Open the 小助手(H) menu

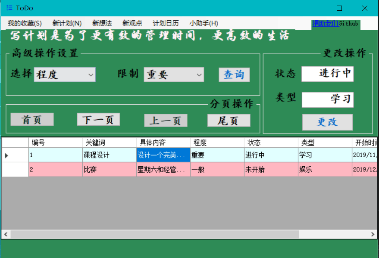[204, 23]
